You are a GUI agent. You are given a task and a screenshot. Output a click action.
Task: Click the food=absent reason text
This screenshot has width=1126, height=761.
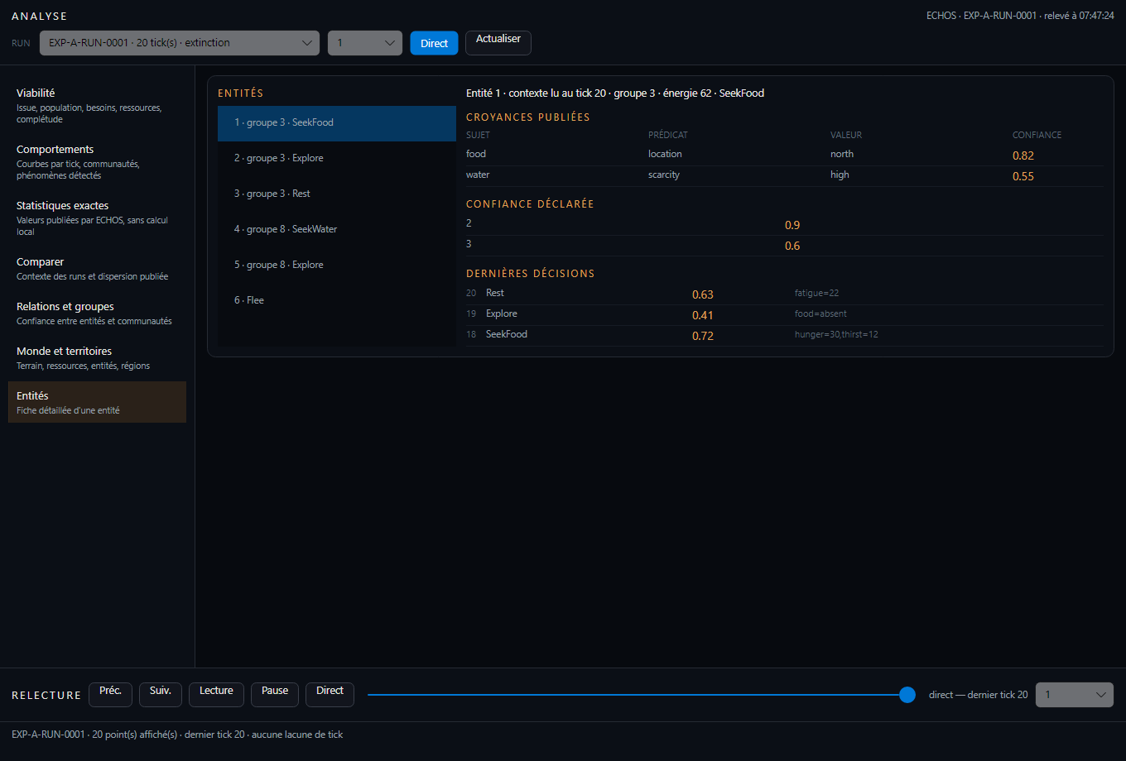coord(820,314)
